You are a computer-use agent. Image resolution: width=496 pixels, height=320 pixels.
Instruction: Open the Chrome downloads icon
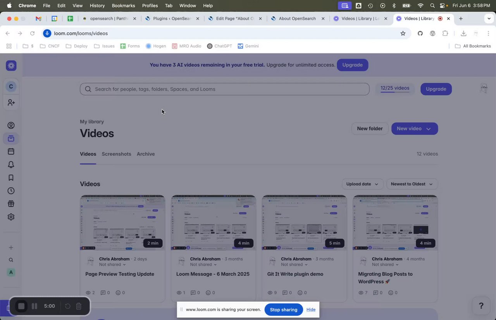463,33
